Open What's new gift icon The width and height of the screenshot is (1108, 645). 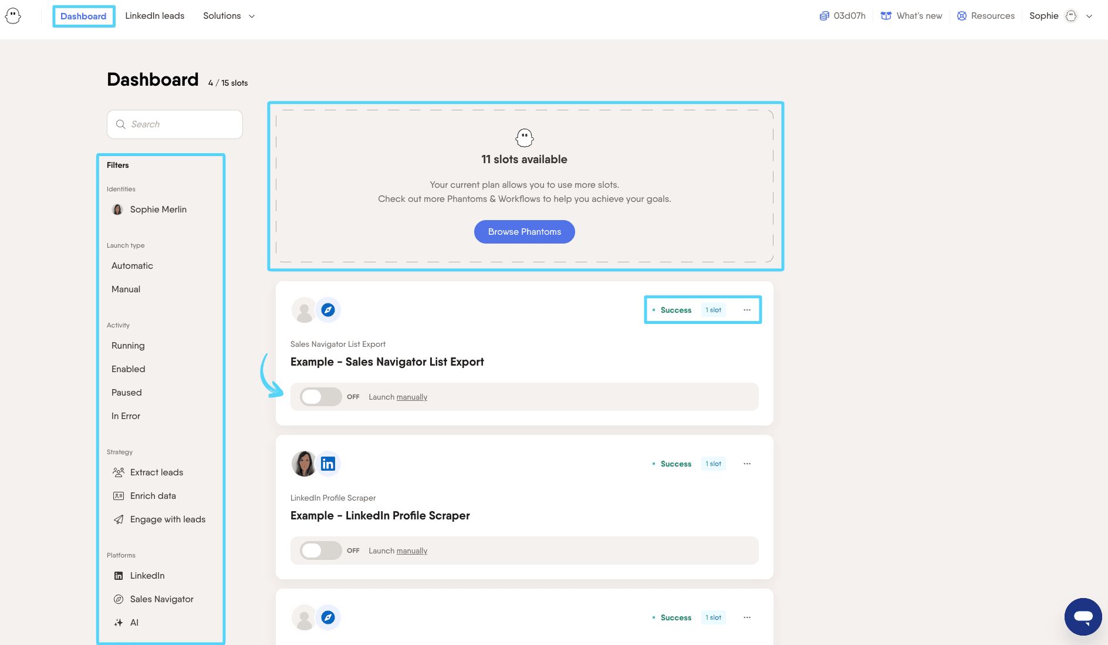[886, 16]
